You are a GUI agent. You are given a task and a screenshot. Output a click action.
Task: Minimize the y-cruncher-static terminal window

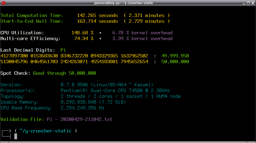tap(244, 3)
